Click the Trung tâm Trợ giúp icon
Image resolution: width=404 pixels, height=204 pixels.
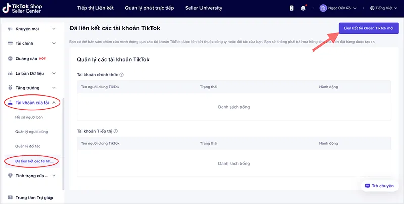10,198
